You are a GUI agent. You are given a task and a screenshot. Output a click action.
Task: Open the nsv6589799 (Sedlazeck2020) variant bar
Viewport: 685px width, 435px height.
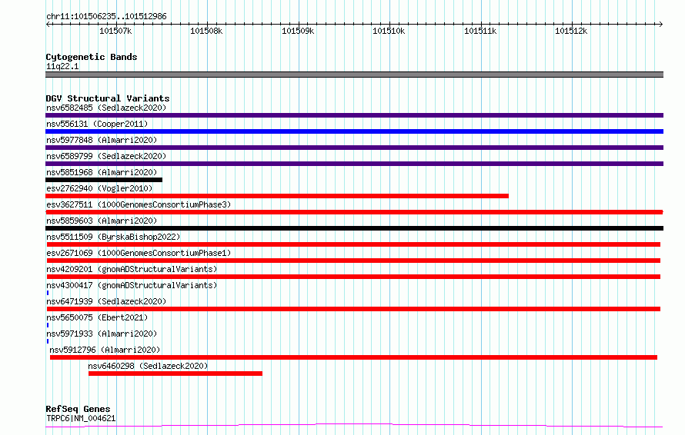pyautogui.click(x=354, y=164)
